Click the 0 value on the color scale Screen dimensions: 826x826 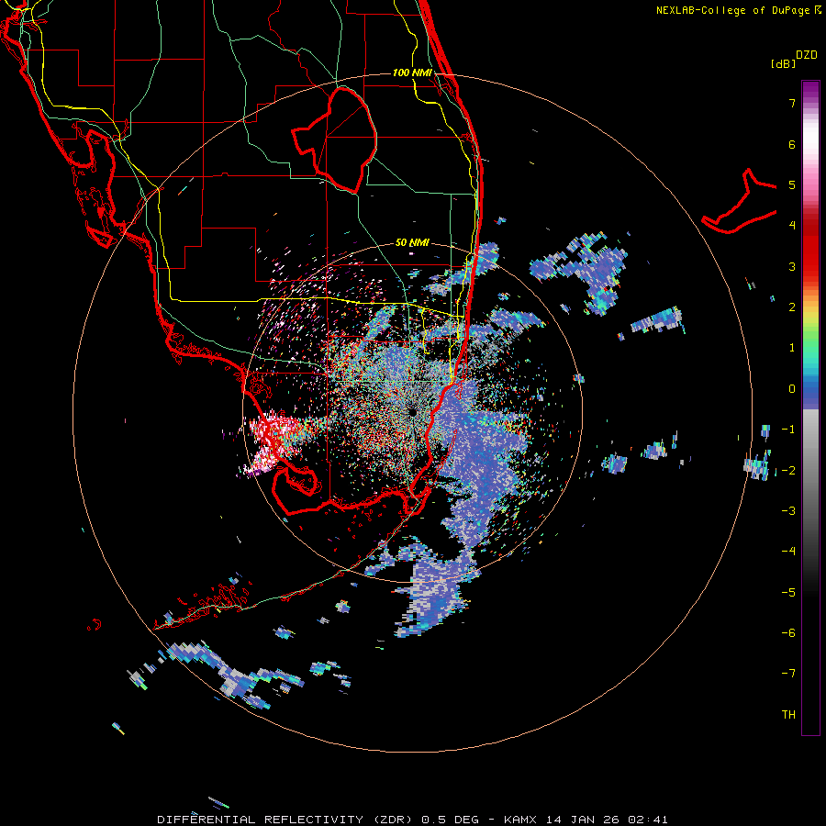792,389
